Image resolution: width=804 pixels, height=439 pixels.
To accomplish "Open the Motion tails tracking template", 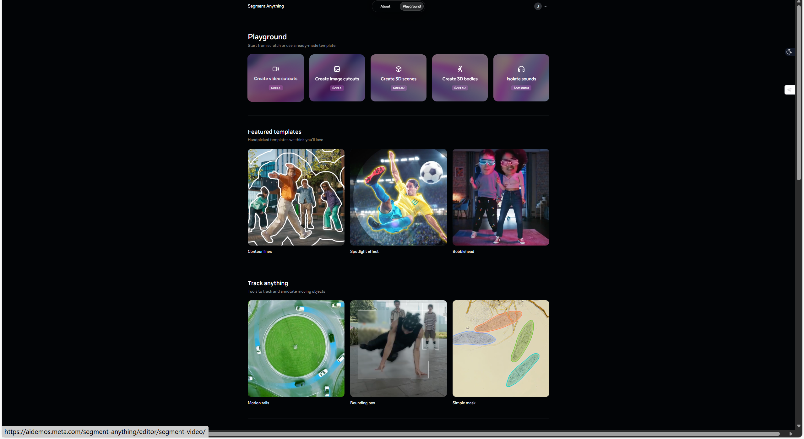I will click(x=296, y=349).
